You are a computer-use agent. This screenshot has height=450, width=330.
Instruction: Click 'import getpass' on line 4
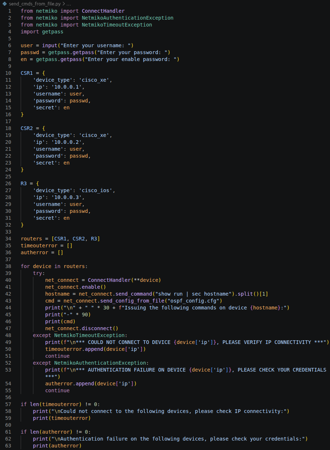(42, 32)
